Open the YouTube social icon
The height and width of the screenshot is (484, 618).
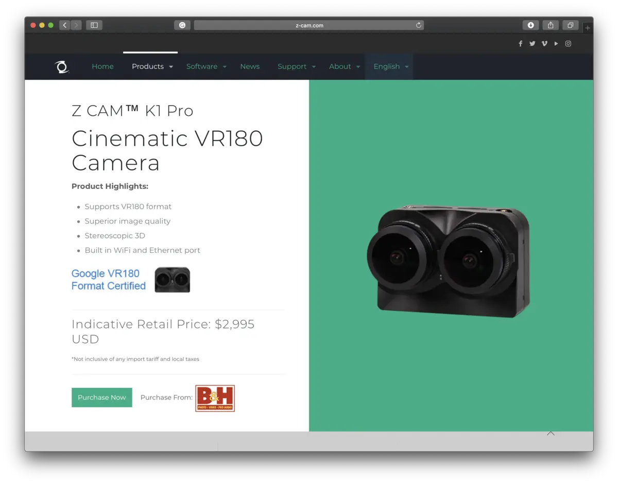[556, 44]
